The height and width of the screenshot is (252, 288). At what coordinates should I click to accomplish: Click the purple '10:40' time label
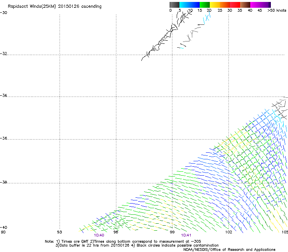(99, 235)
